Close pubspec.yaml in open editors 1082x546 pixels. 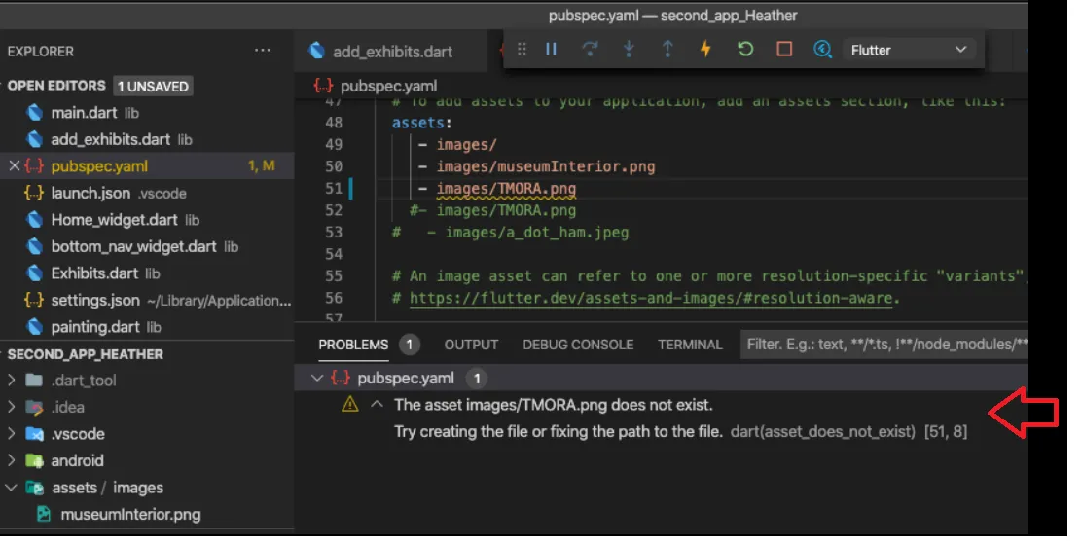point(14,165)
